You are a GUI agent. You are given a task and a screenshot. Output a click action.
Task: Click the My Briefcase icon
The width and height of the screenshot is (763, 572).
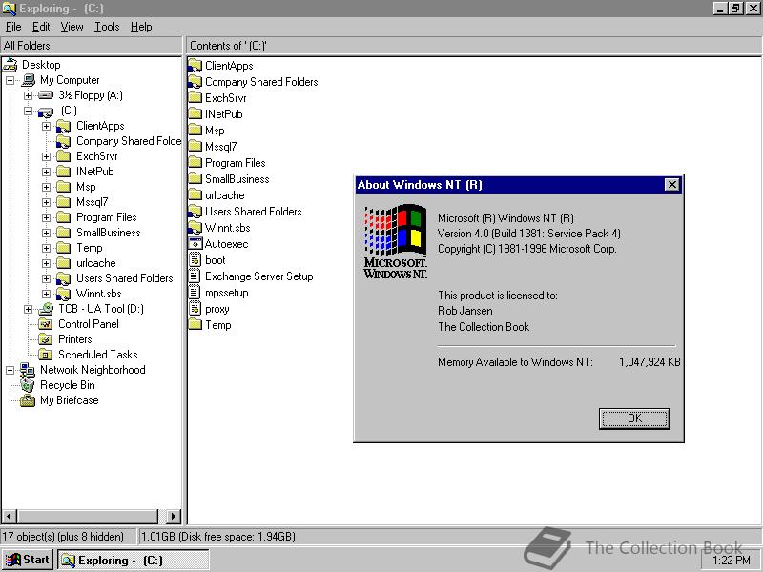point(28,400)
